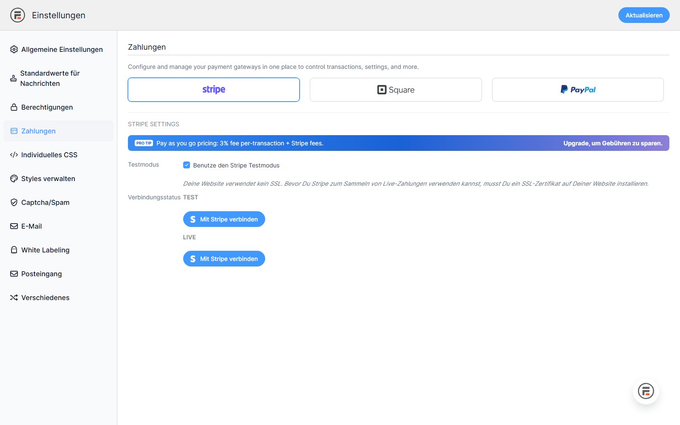
Task: Click the shuffle icon beside Verschiedenes
Action: (x=14, y=297)
